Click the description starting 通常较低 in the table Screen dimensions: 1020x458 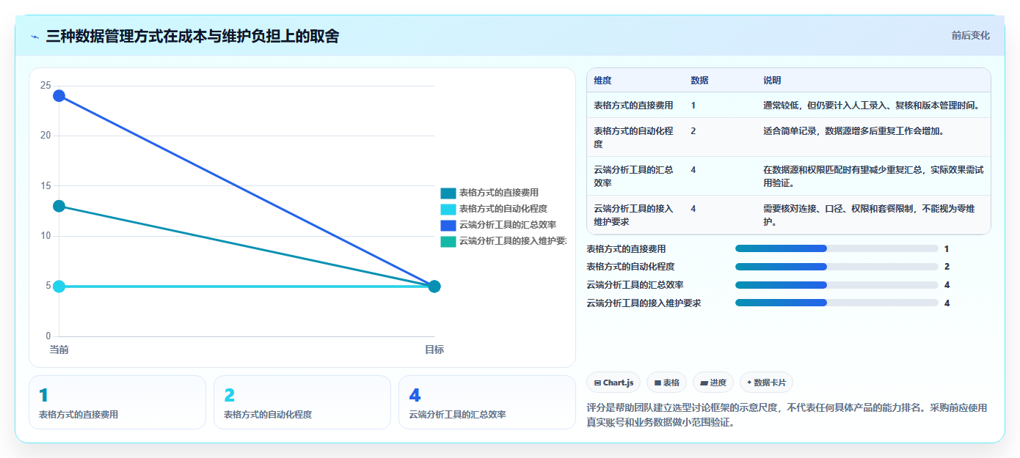(871, 106)
